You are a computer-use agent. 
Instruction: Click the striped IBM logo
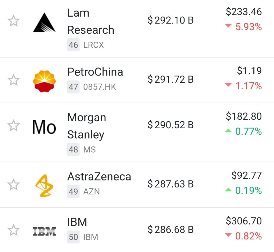pos(44,231)
